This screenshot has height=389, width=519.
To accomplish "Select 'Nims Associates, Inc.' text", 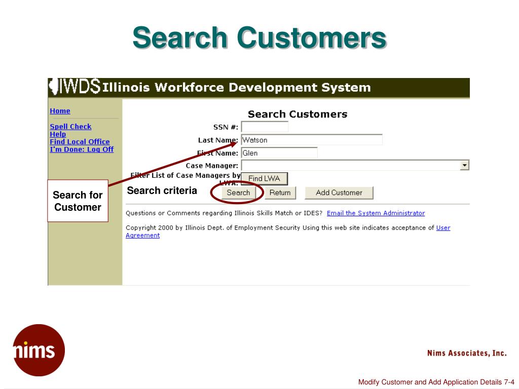I will click(x=467, y=353).
